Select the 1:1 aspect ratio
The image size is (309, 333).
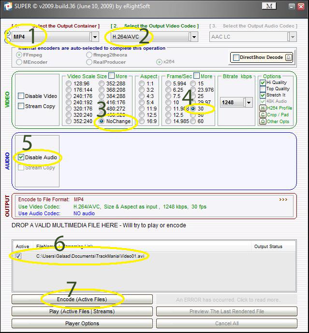(142, 83)
